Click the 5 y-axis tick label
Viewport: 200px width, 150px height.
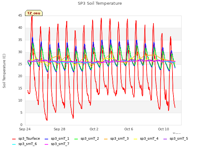(x=21, y=112)
